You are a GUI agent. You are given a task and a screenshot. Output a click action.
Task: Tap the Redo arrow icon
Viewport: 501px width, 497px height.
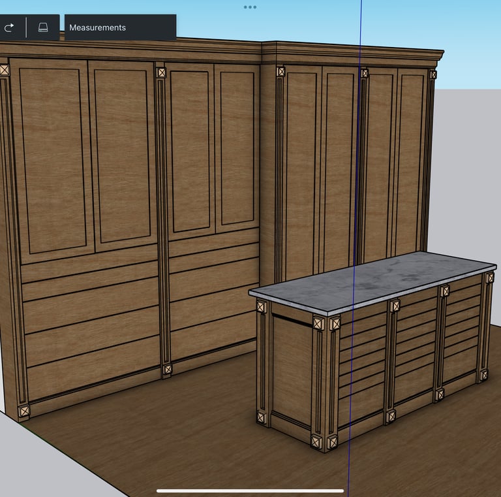(9, 28)
